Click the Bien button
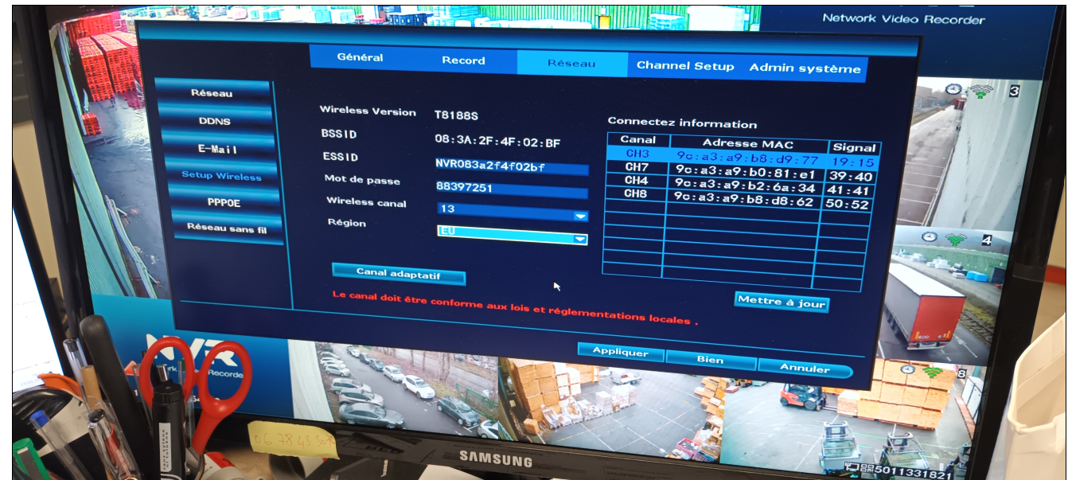 click(x=711, y=360)
